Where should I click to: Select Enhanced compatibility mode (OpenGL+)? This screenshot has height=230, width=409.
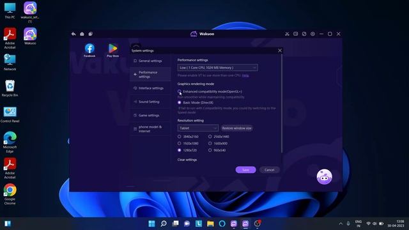tap(179, 91)
